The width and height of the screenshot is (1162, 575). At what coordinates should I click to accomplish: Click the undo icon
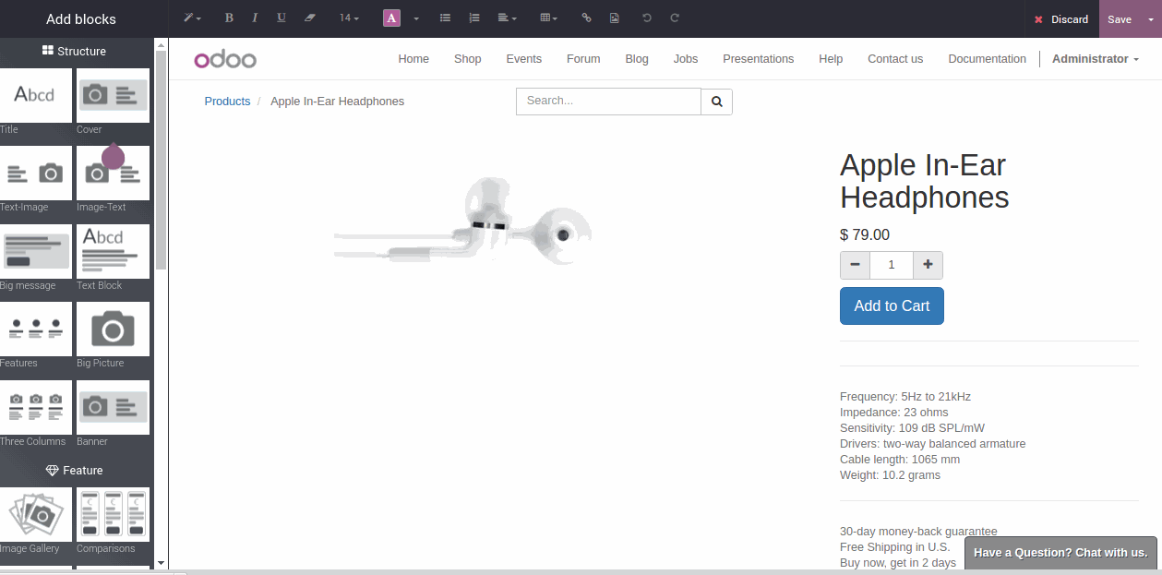(x=646, y=18)
